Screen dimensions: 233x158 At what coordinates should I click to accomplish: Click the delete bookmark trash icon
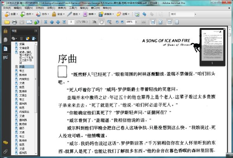[21, 38]
